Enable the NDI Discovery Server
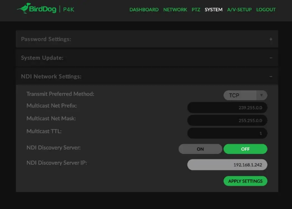The image size is (292, 209). (200, 149)
